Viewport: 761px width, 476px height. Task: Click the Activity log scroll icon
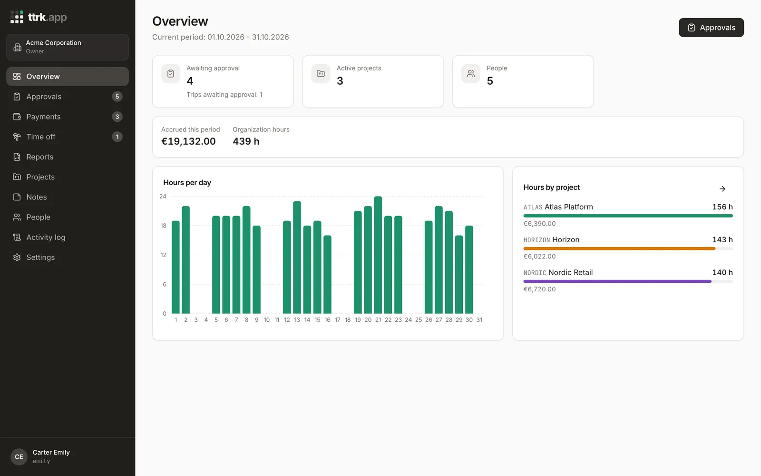point(17,237)
